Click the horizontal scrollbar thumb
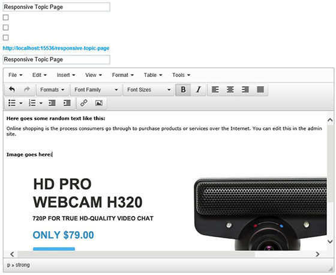 (x=136, y=254)
